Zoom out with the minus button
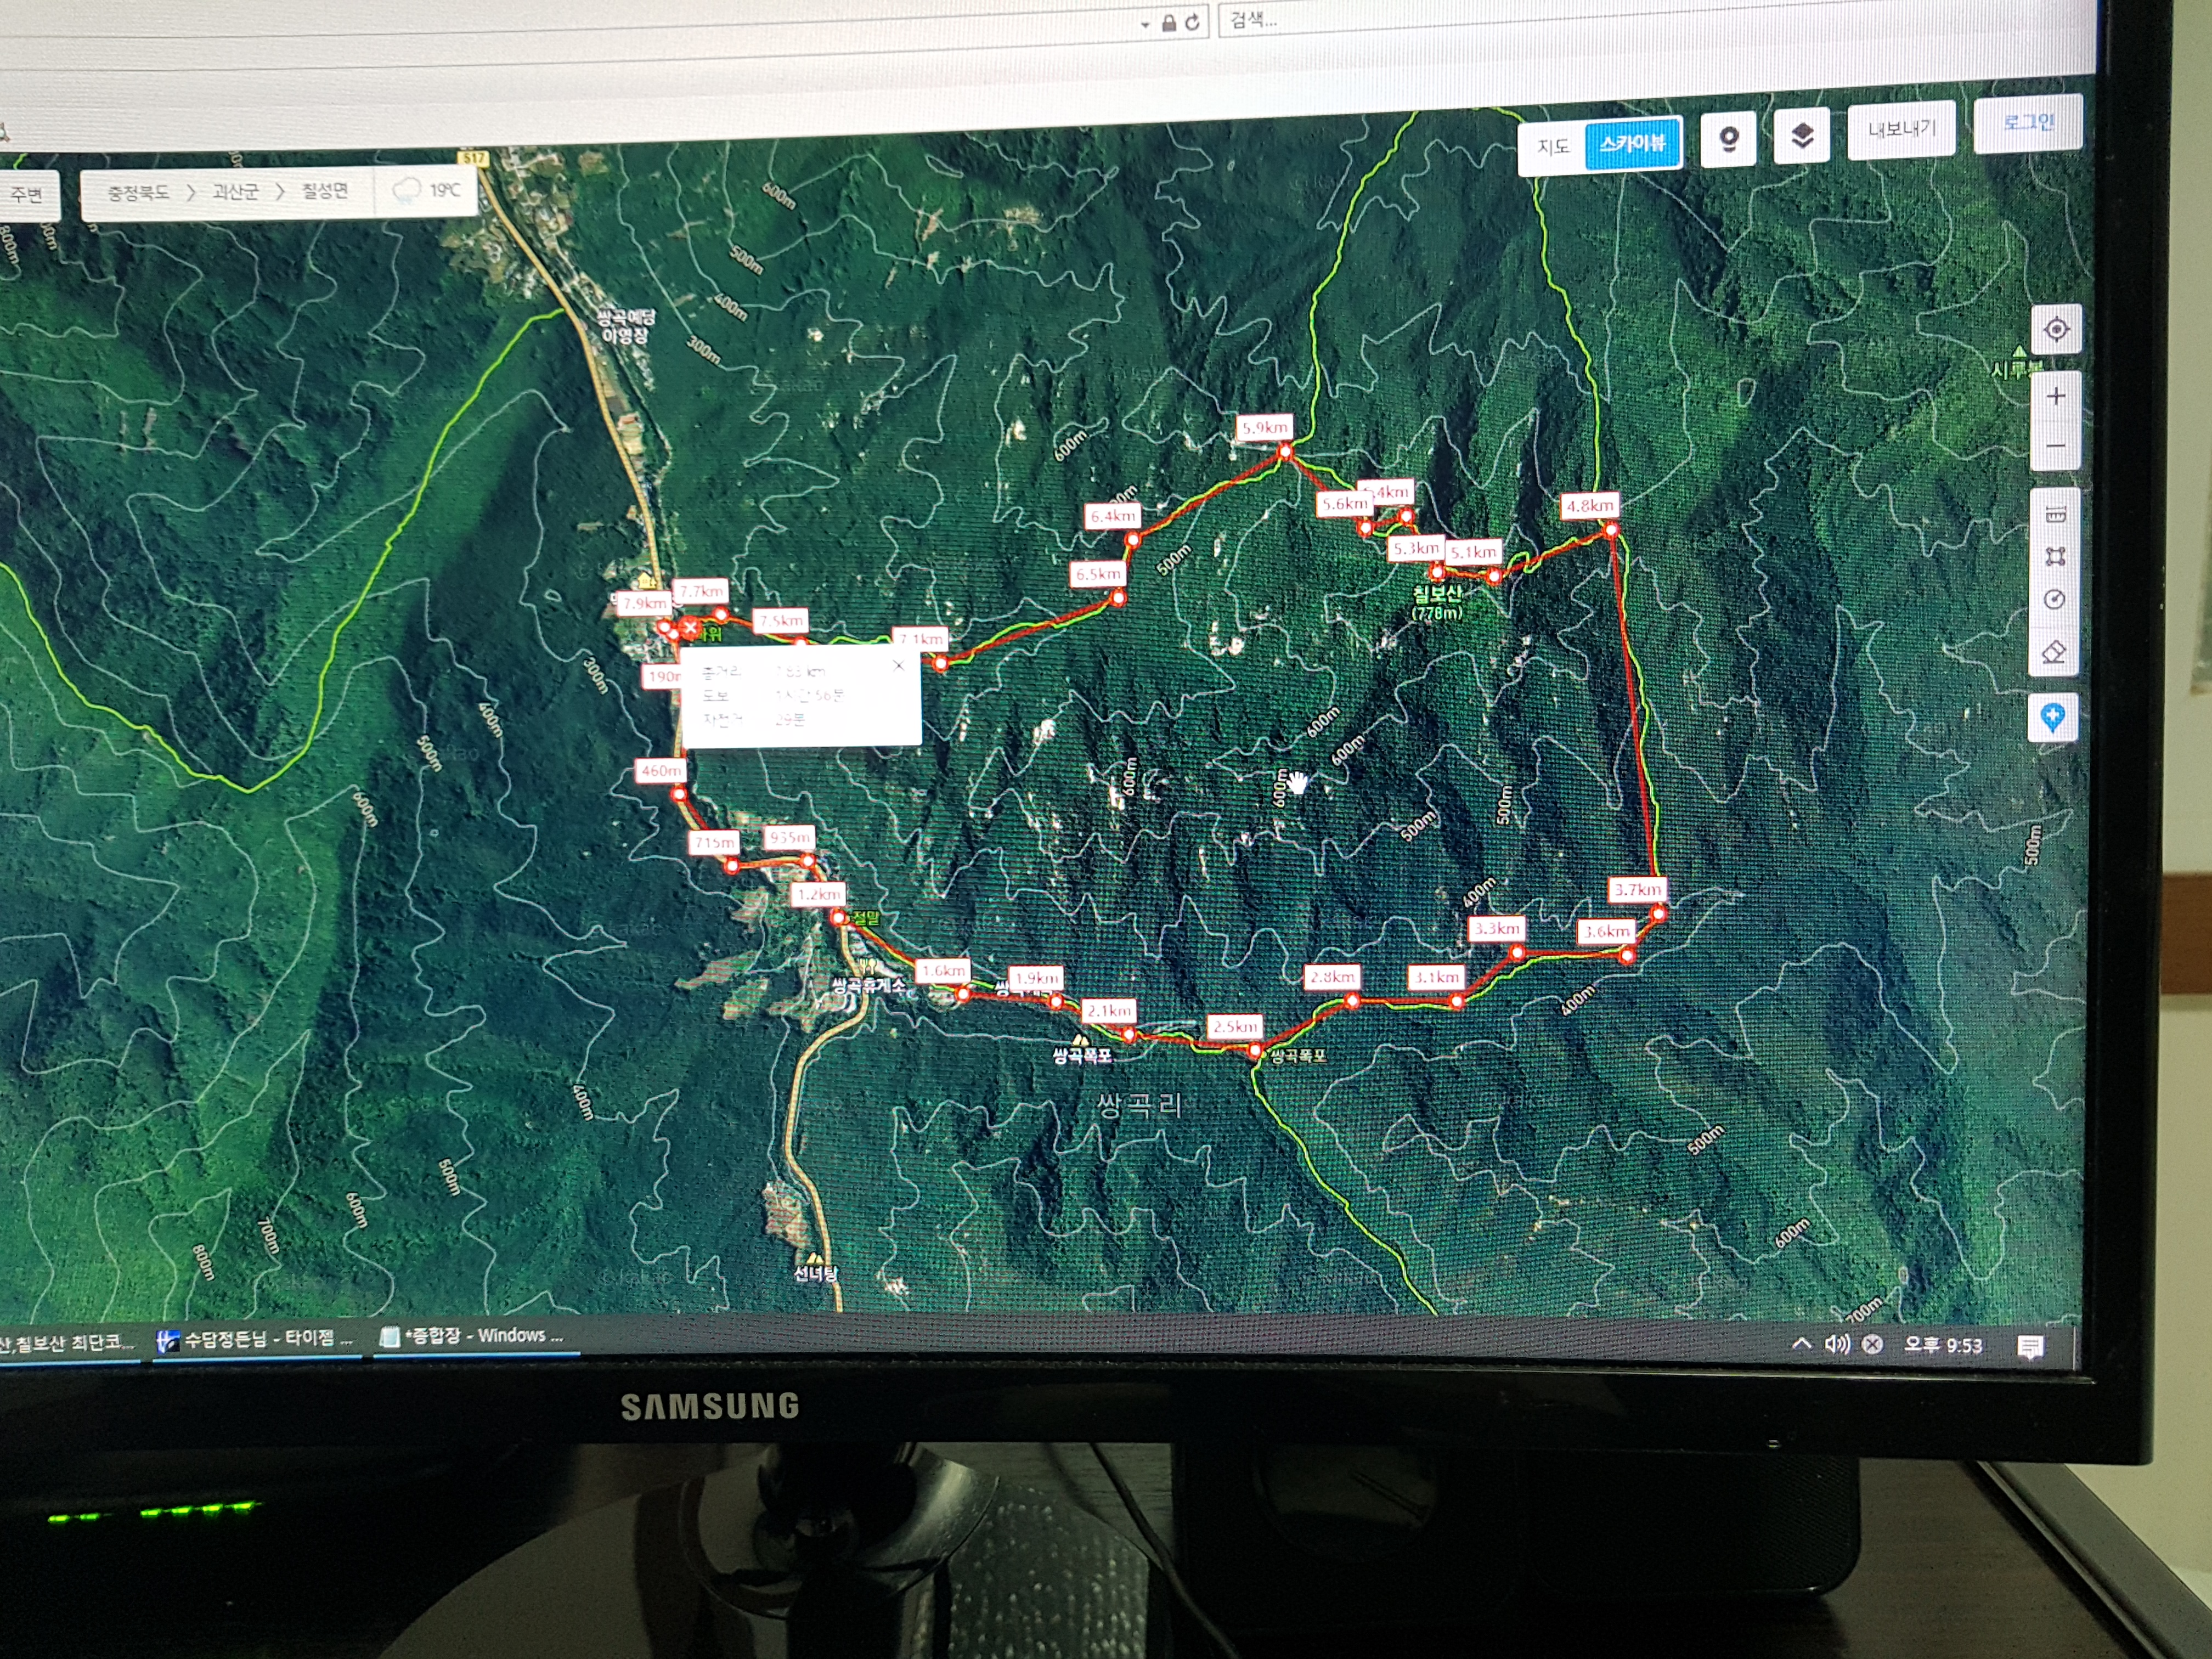The height and width of the screenshot is (1659, 2212). tap(2055, 446)
